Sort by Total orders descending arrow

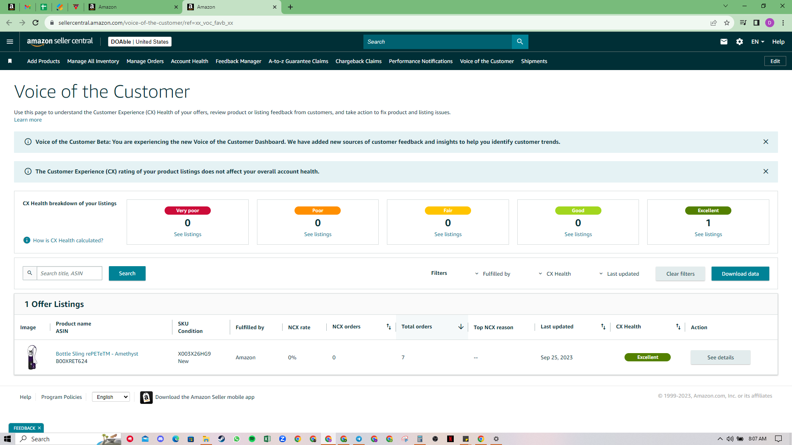click(x=461, y=327)
